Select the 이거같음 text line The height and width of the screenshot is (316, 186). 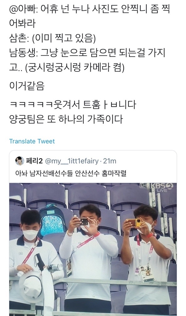point(26,86)
